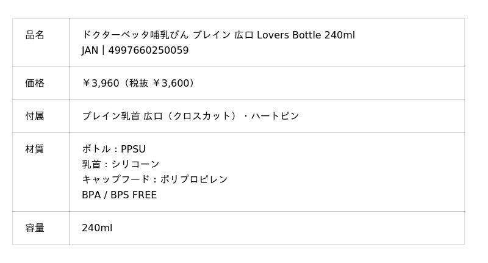488x263 pixels.
Task: Click the JAN label text
Action: (90, 51)
